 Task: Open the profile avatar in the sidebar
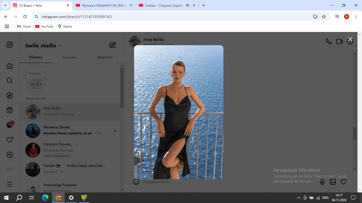tap(10, 169)
